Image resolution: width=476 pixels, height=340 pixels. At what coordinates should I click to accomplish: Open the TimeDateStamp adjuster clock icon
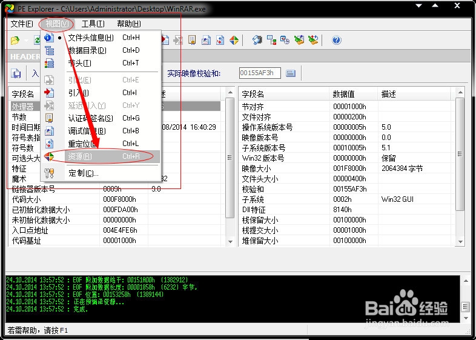click(x=285, y=40)
